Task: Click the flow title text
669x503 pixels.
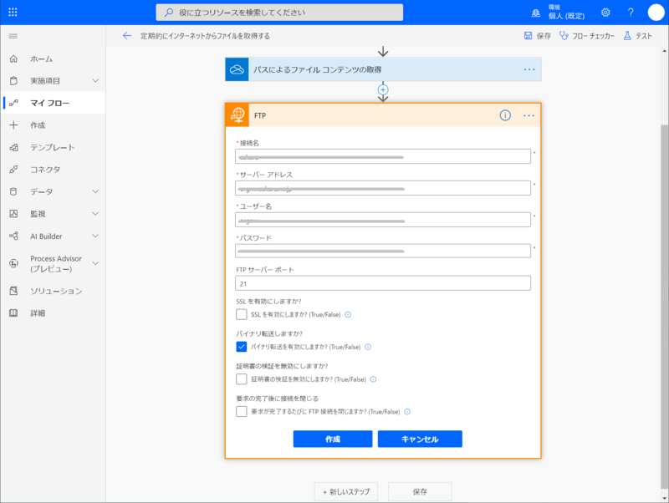Action: [x=205, y=36]
